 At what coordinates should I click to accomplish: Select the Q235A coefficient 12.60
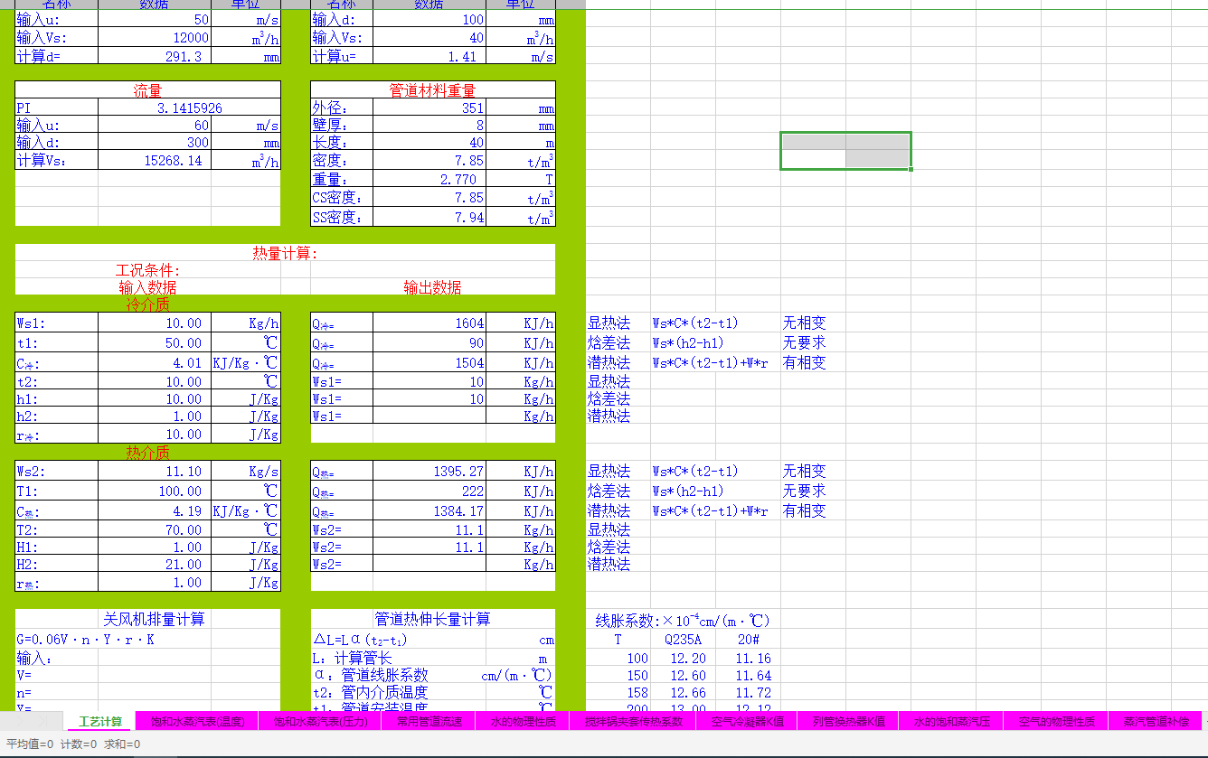tap(683, 676)
